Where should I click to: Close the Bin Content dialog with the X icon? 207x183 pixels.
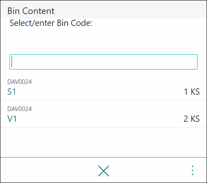click(103, 171)
